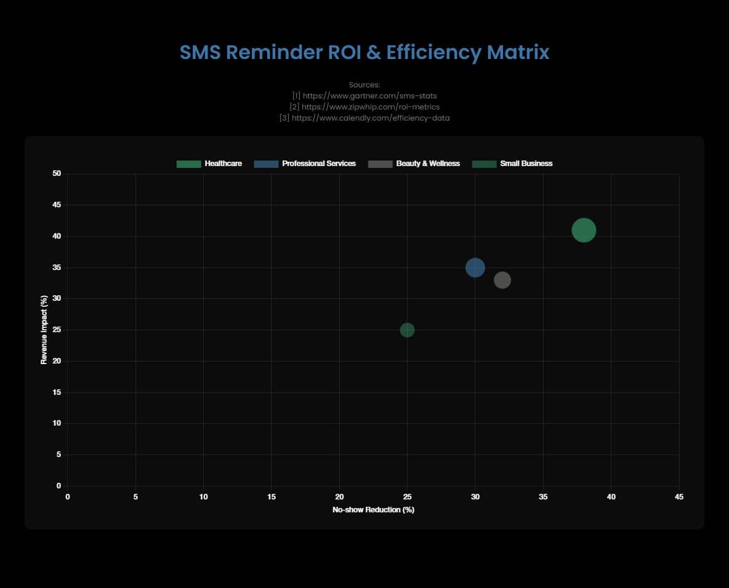Select the blue Professional Services bubble
The width and height of the screenshot is (729, 588).
(476, 267)
